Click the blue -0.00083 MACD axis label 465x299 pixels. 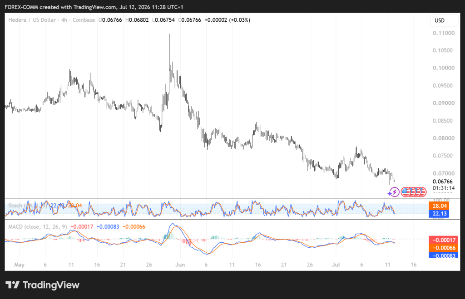point(443,255)
